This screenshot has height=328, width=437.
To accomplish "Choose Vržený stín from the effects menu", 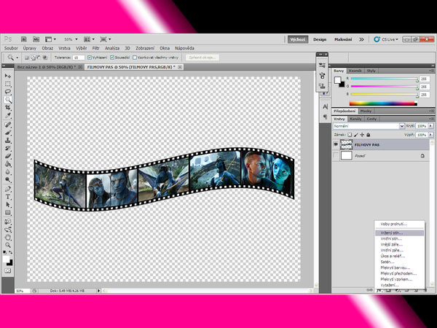I will 393,233.
